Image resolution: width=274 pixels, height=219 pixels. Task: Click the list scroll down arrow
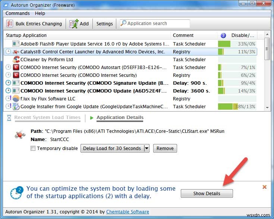point(267,107)
